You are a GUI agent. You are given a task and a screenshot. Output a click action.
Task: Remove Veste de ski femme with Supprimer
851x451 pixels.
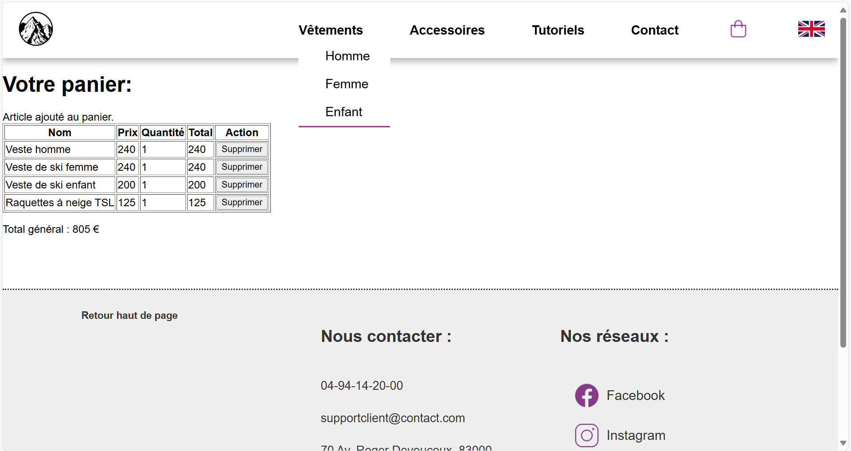[x=242, y=167]
